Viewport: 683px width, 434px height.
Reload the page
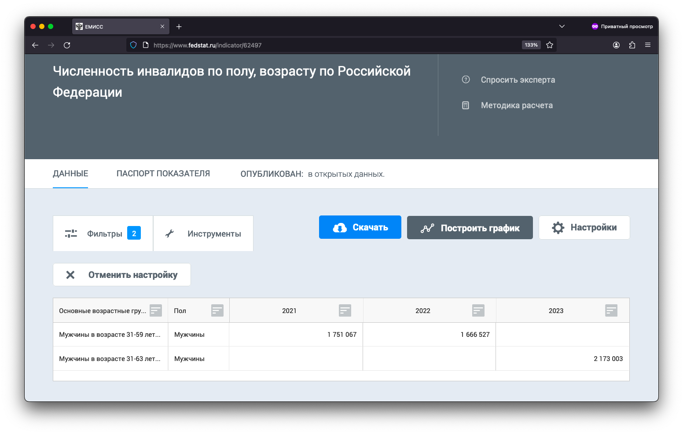click(x=67, y=45)
